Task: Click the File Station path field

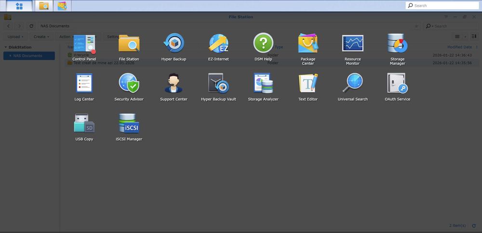Action: click(x=229, y=26)
